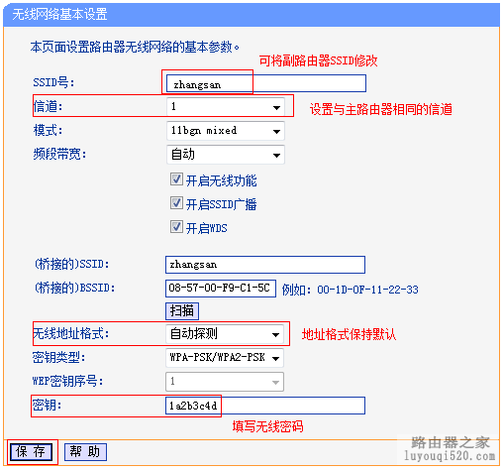This screenshot has width=503, height=470.
Task: Select the (桥接的)BSSID input field
Action: 221,289
